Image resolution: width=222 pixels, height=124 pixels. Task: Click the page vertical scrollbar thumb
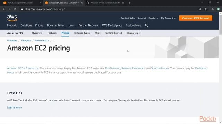pyautogui.click(x=221, y=25)
